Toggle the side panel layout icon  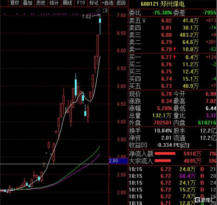105,11
